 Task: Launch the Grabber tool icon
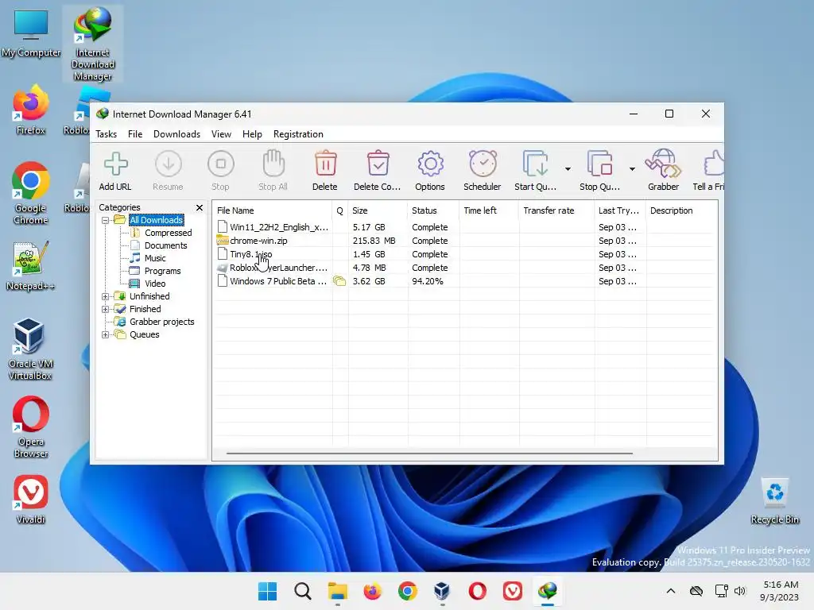click(x=663, y=164)
